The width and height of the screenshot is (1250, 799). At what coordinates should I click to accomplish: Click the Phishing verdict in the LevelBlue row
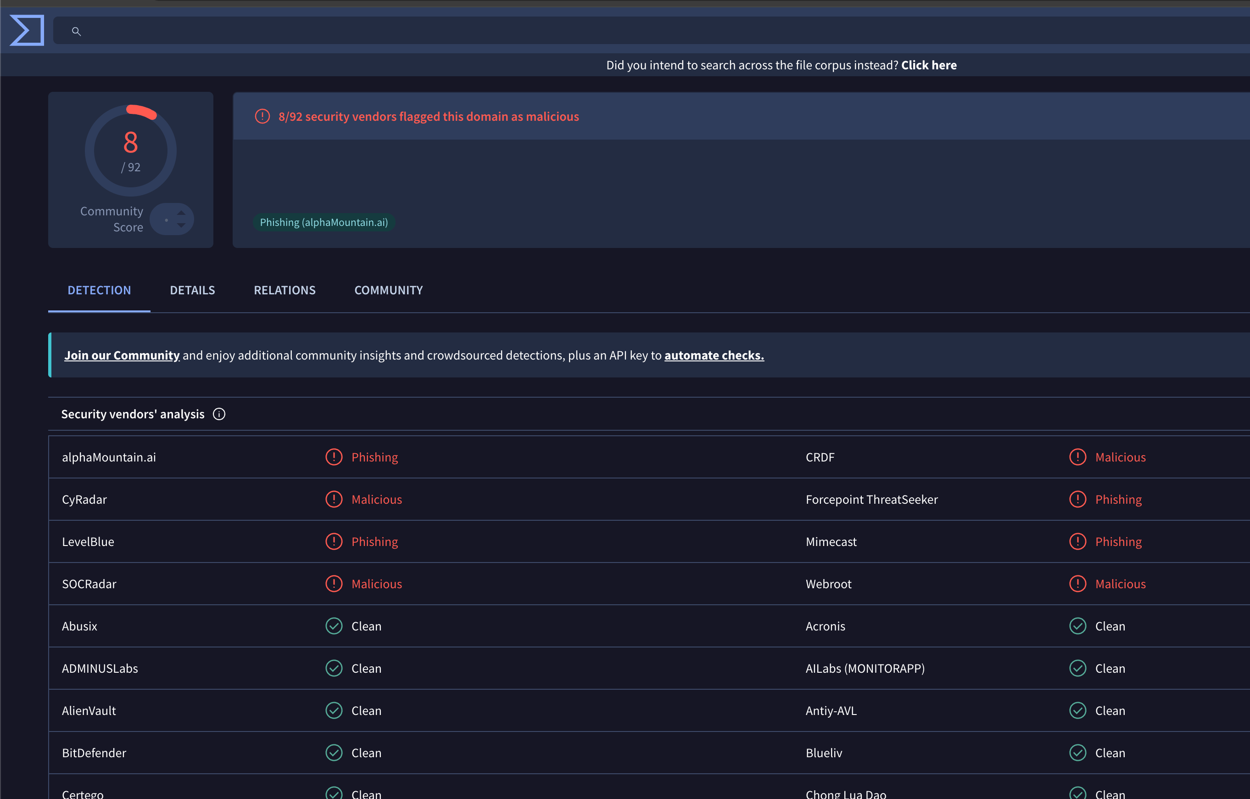[x=374, y=541]
